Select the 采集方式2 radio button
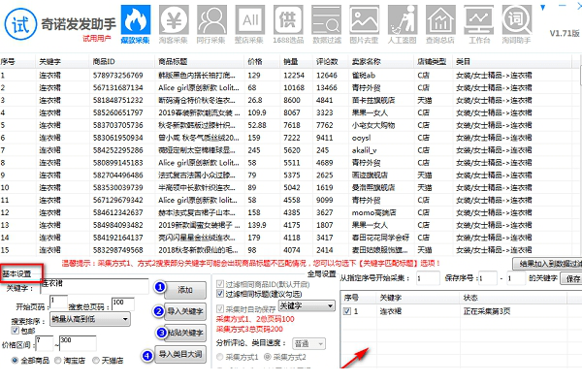This screenshot has height=383, width=582. coord(268,357)
